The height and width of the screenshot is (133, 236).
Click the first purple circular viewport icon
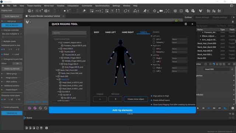29,108
